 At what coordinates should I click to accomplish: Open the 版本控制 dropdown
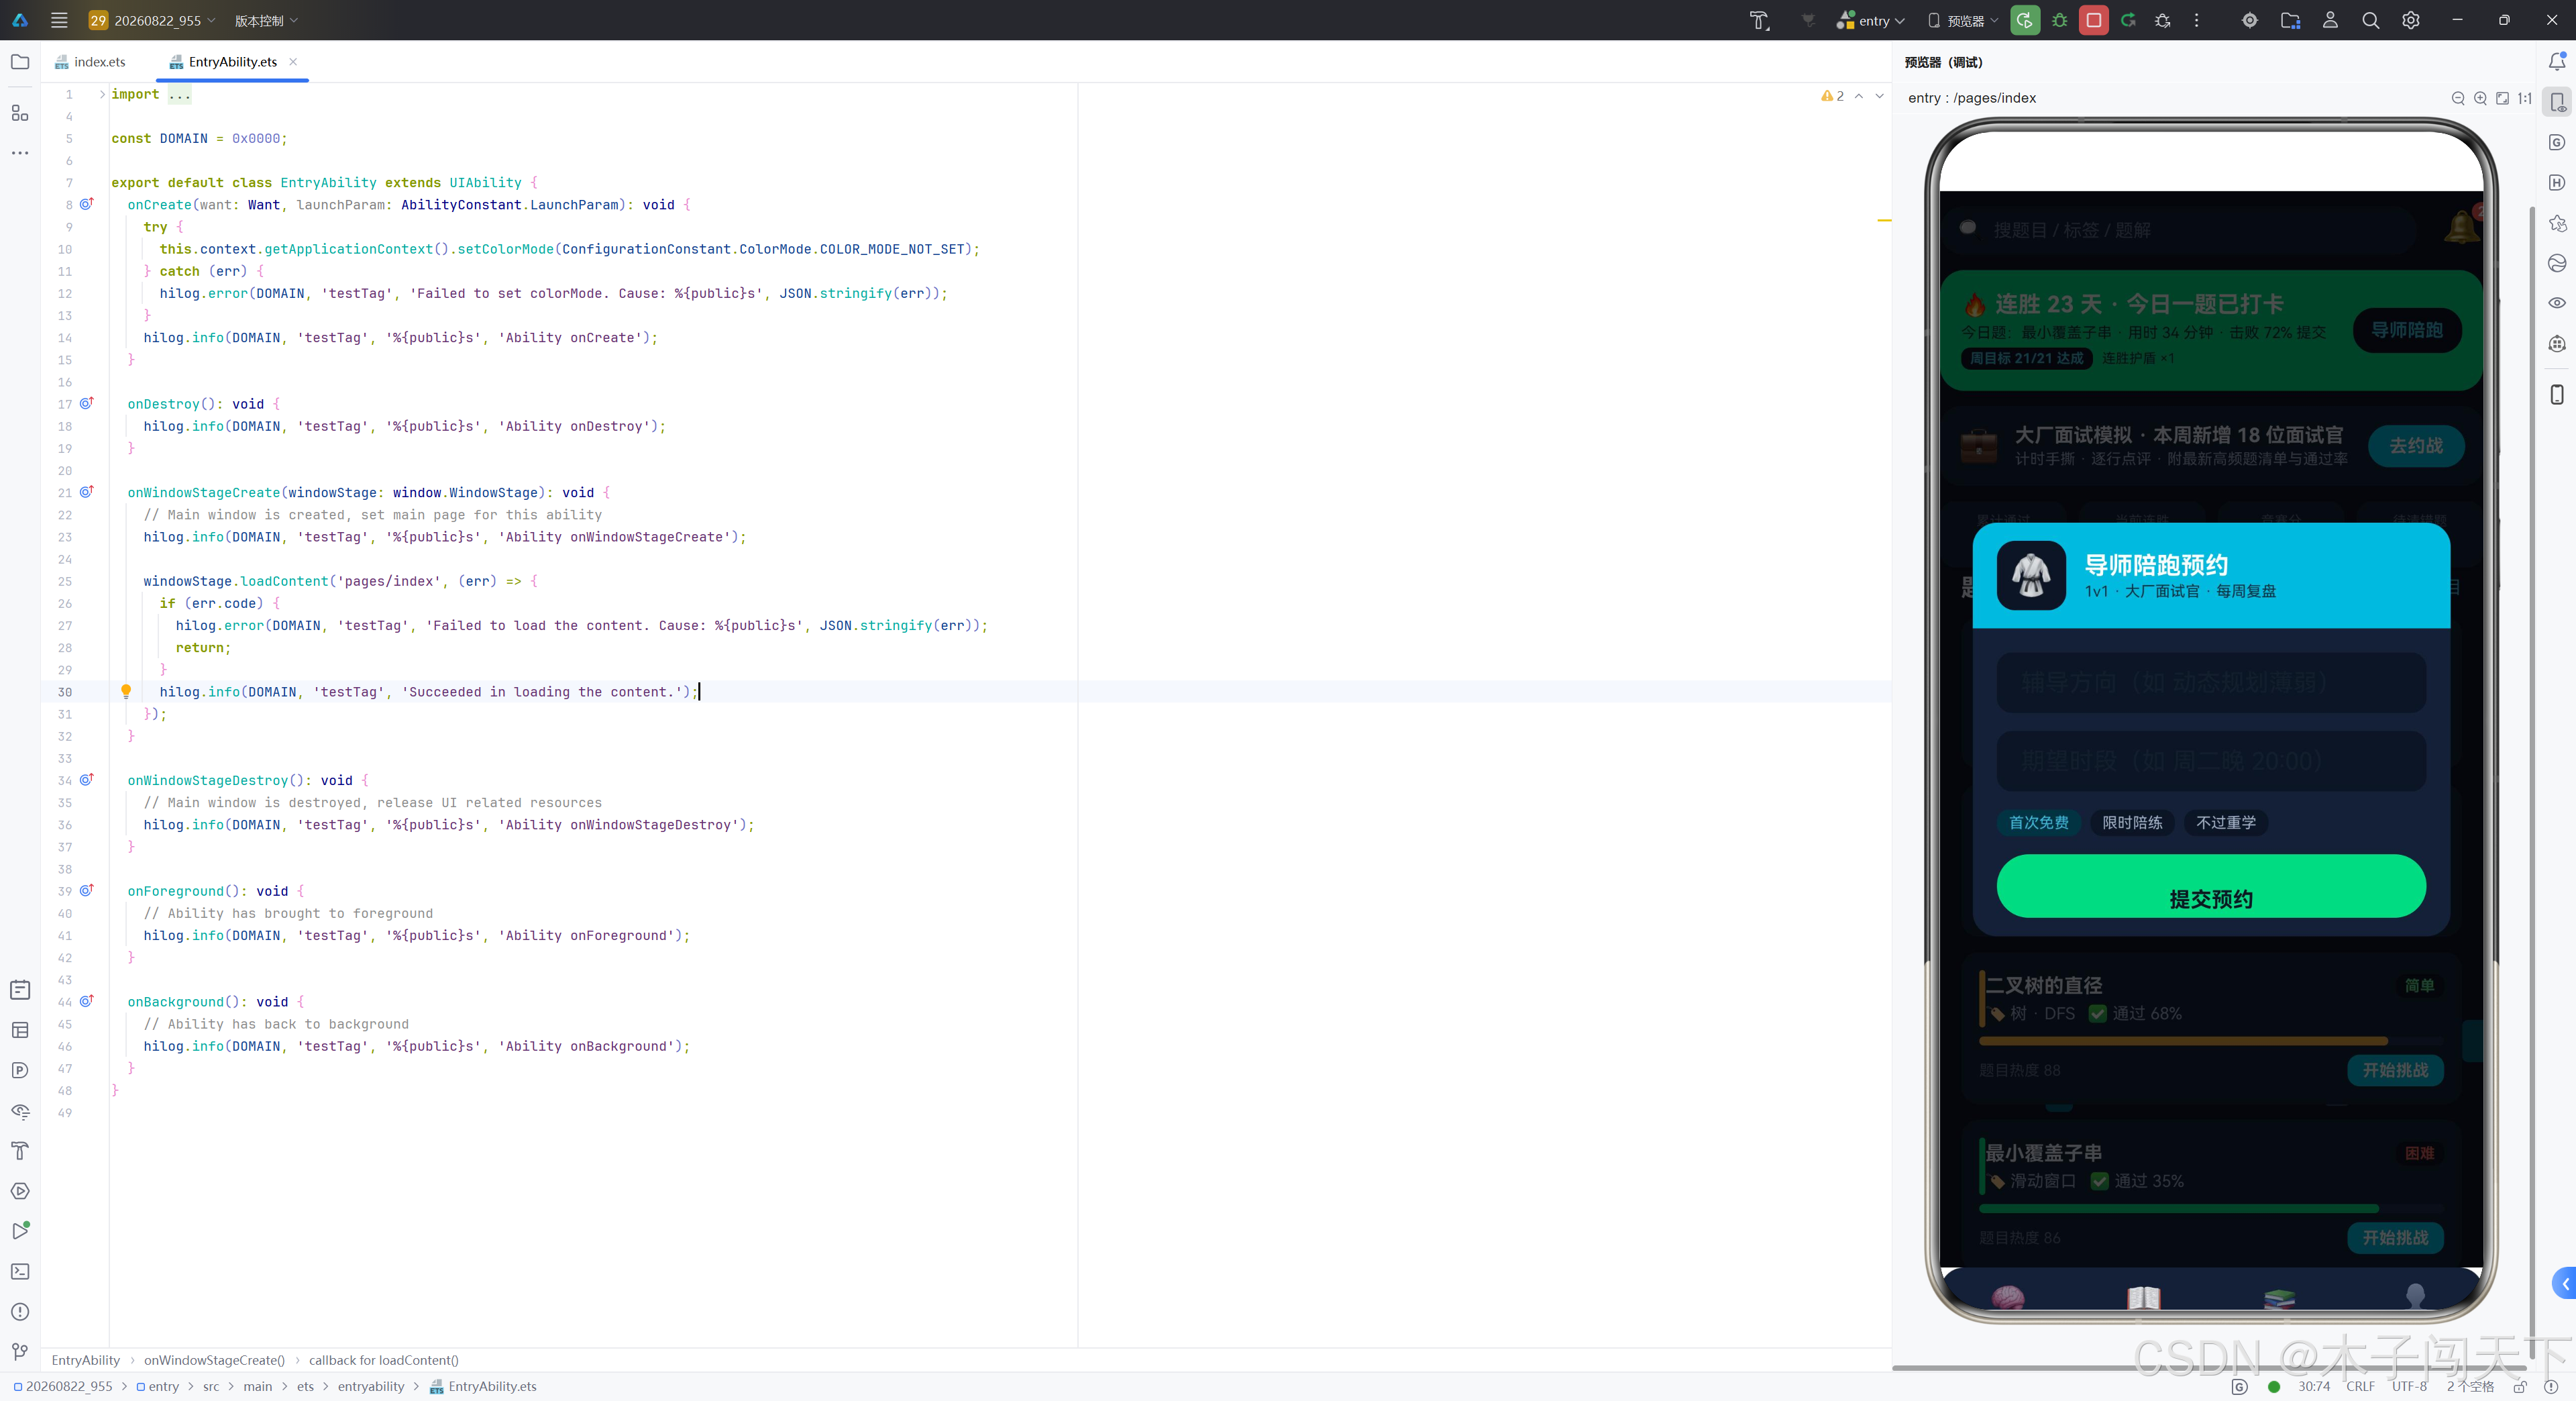pyautogui.click(x=266, y=20)
